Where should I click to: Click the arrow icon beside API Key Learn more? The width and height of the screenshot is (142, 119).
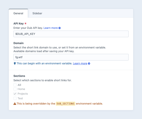(60, 28)
